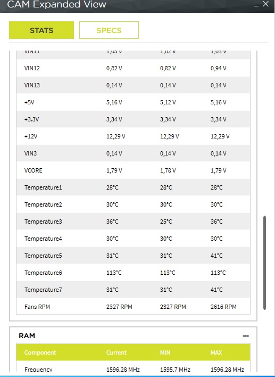The height and width of the screenshot is (377, 275).
Task: Select the +12V voltage row
Action: point(133,136)
